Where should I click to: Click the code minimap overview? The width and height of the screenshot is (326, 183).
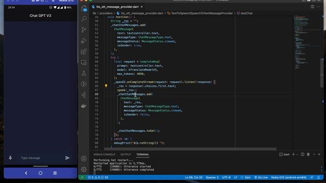coord(306,42)
